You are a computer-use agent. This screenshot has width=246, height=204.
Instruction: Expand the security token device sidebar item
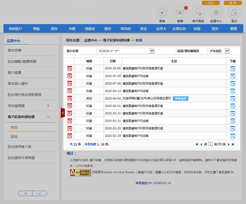point(48,106)
